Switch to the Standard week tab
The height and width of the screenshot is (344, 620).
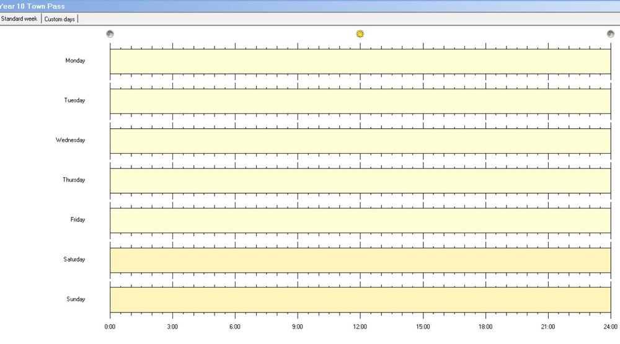(x=19, y=19)
